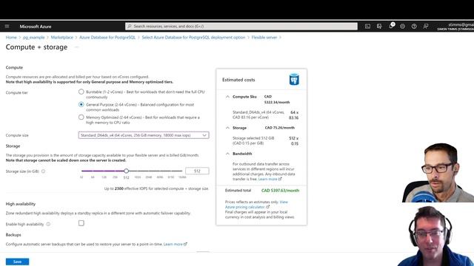This screenshot has width=474, height=266.
Task: Click the Microsoft Azure logo text
Action: point(36,27)
